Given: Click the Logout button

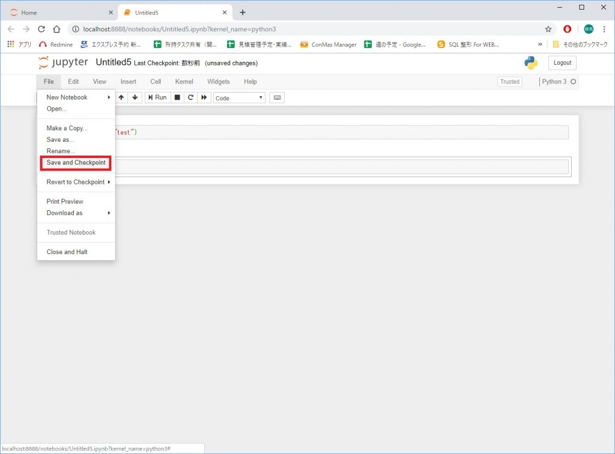Looking at the screenshot, I should (x=562, y=62).
